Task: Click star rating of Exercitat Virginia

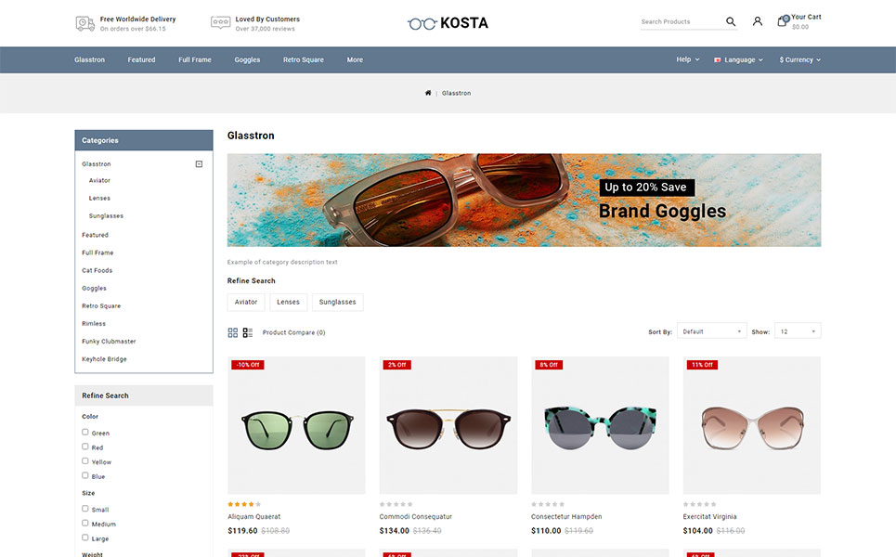Action: click(x=699, y=504)
